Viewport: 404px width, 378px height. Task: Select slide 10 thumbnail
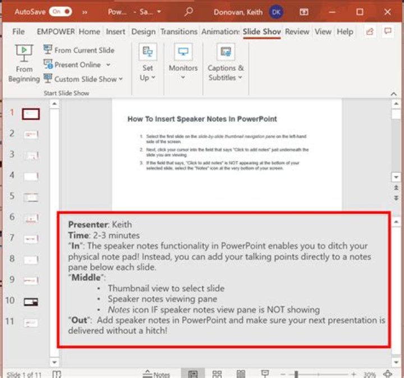click(31, 302)
